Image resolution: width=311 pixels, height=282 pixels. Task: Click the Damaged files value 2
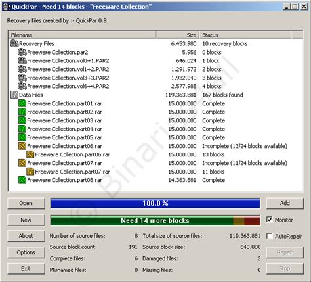tap(259, 258)
